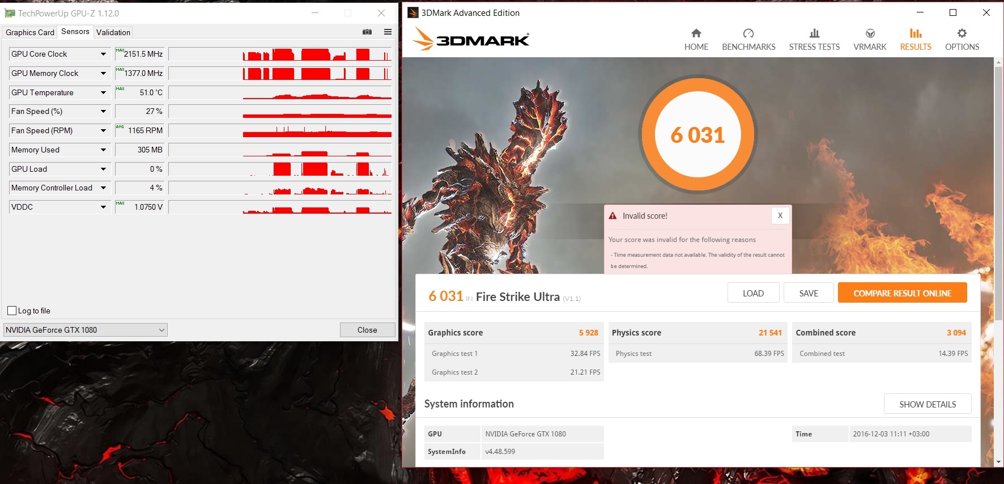Expand the GPU Memory Clock sensor dropdown
Viewport: 1004px width, 484px height.
pos(103,73)
